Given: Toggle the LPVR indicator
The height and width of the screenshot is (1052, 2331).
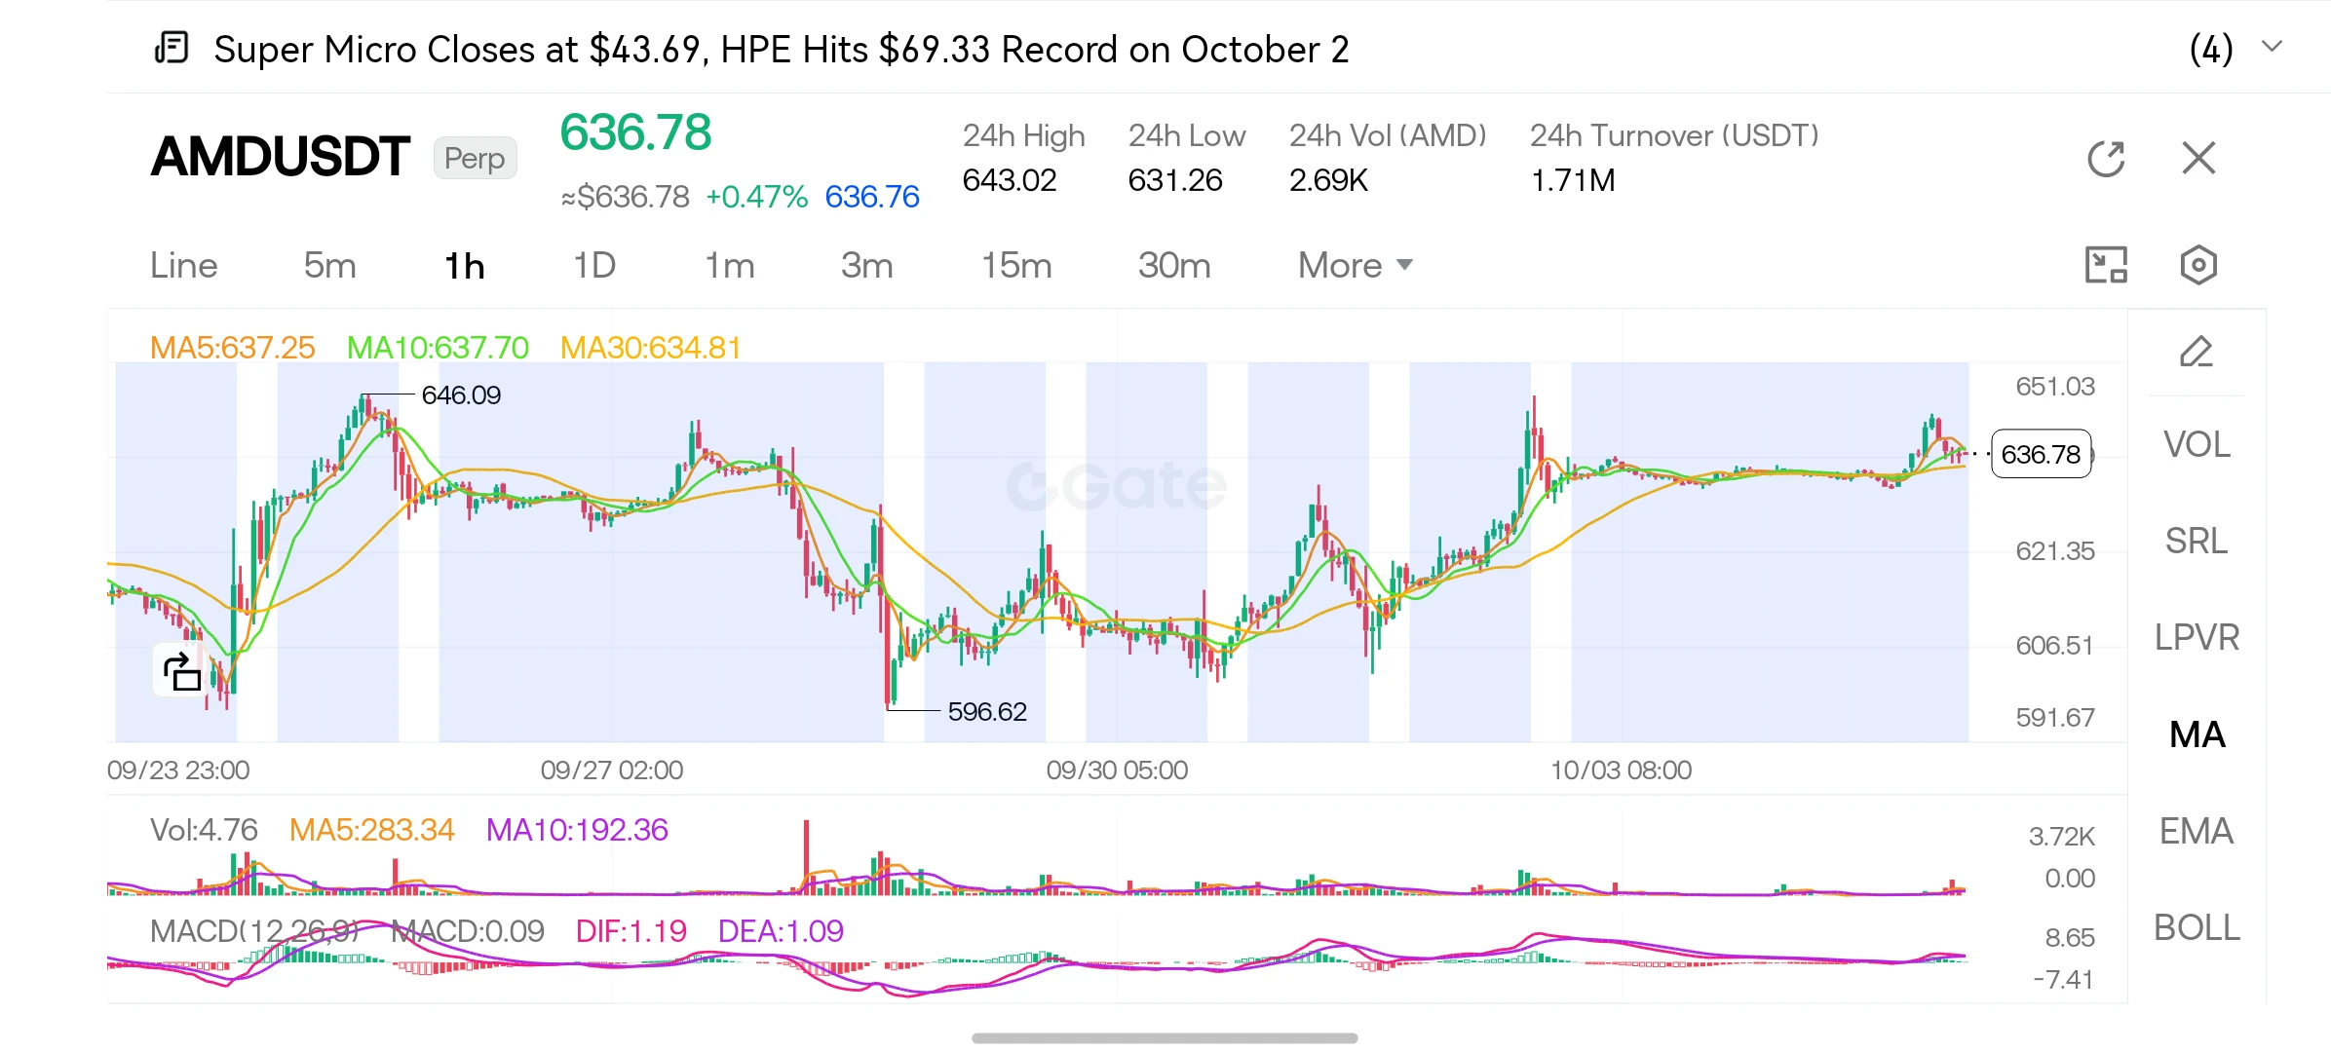Looking at the screenshot, I should [2197, 637].
